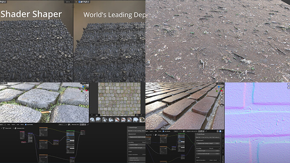Image resolution: width=290 pixels, height=163 pixels.
Task: Open Node menu in cobblestone node editor
Action: point(22,124)
